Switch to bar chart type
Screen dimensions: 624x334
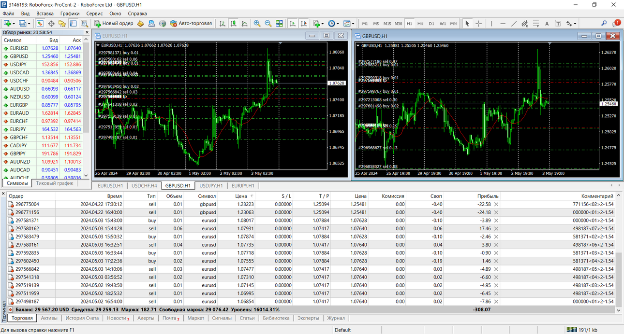click(223, 23)
